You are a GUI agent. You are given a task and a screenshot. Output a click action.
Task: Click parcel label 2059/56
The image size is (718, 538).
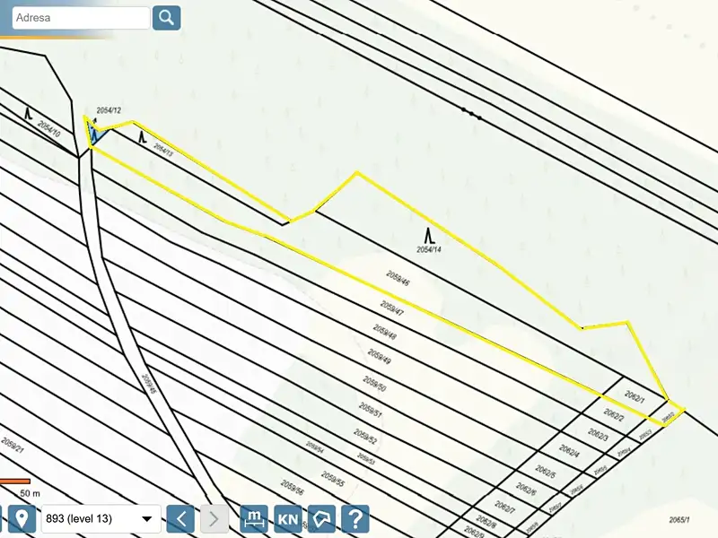coord(293,488)
